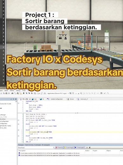Open the Build menu
This screenshot has height=165, width=123.
6,90
